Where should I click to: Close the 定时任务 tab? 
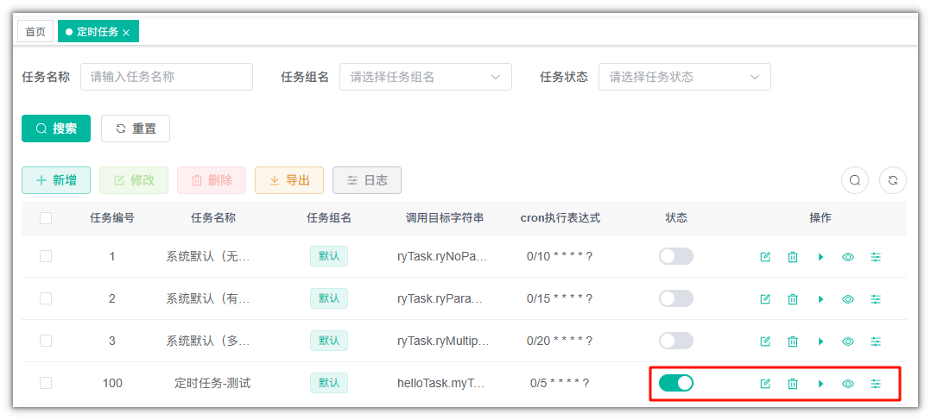coord(126,33)
